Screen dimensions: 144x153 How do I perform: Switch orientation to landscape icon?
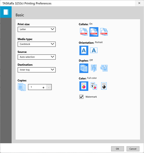[x=94, y=50]
